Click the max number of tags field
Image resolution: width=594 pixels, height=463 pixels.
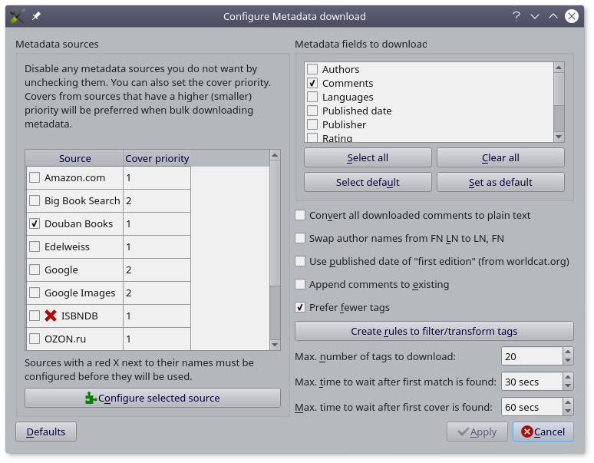pos(531,356)
